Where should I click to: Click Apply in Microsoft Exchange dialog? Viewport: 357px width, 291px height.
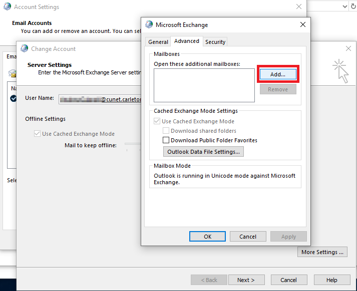point(288,237)
